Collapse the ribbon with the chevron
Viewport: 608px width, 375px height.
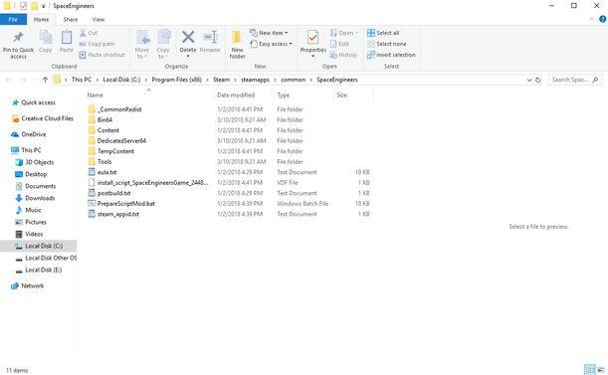[x=592, y=19]
